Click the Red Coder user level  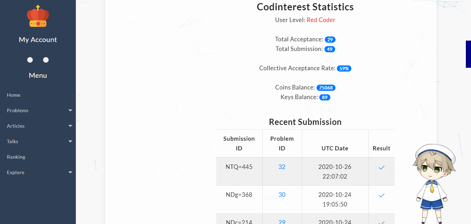(321, 20)
